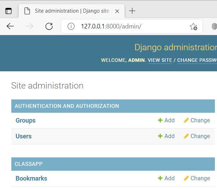Click the browser back arrow

coord(10,26)
